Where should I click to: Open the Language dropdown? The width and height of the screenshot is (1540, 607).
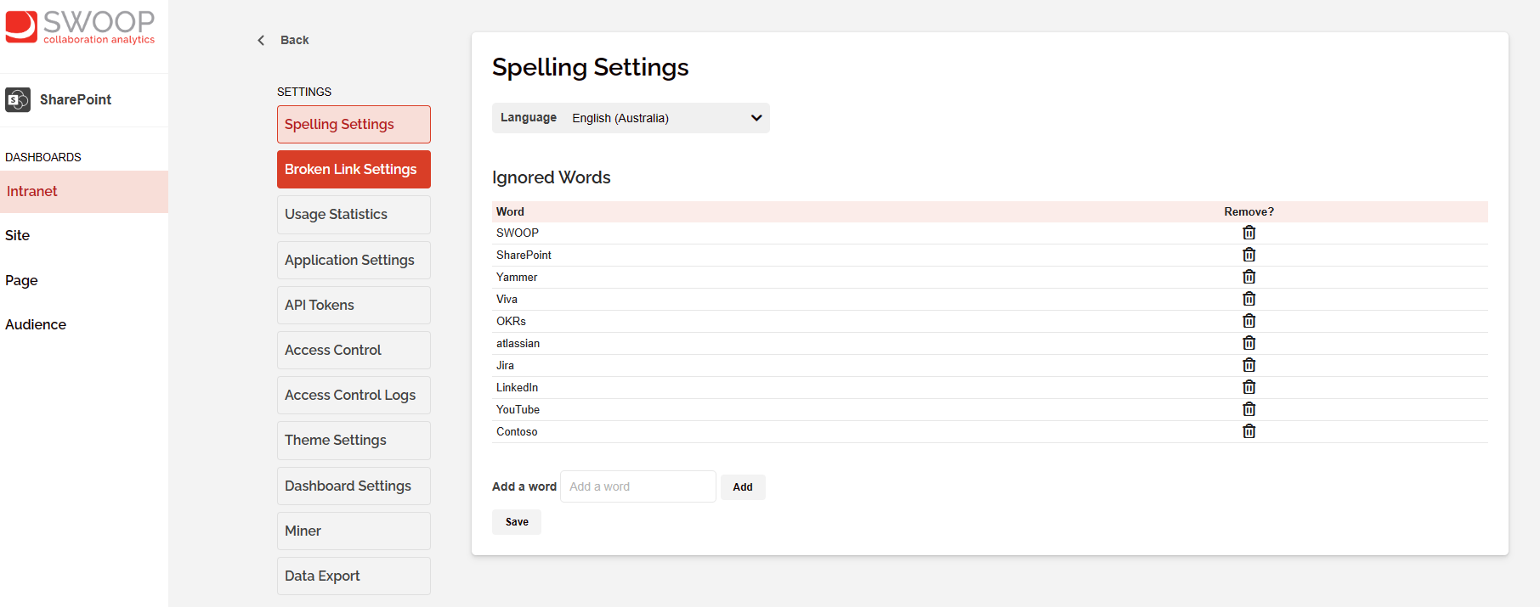(631, 118)
